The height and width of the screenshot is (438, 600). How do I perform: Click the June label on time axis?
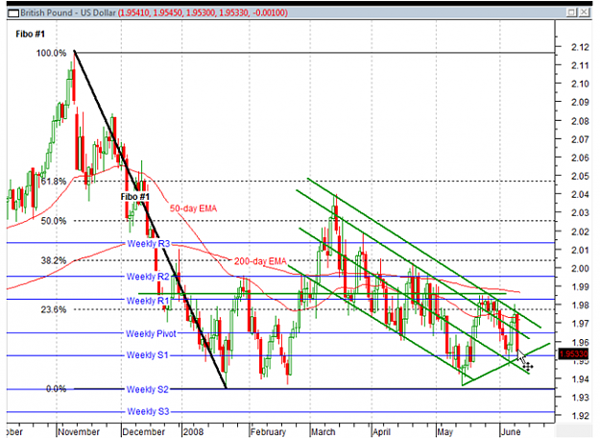click(x=511, y=432)
